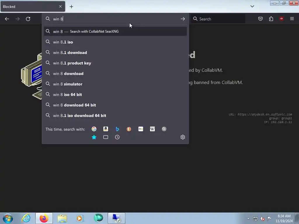Open the list all tabs chevron

tap(252, 6)
